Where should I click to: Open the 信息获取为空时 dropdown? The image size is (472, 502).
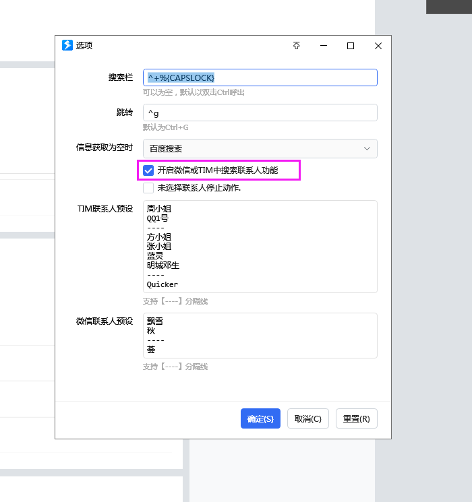[260, 148]
